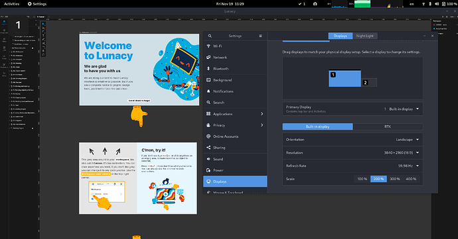
Task: Click the Welcome to Lunacy artboard
Action: [139, 70]
